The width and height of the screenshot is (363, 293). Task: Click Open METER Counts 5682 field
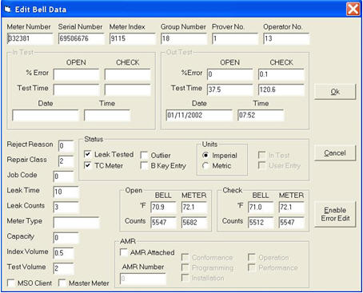pos(194,223)
